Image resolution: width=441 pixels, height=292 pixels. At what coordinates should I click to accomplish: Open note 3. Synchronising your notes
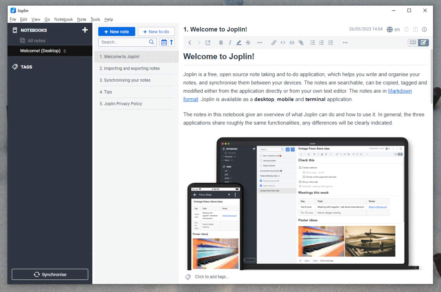click(x=136, y=80)
